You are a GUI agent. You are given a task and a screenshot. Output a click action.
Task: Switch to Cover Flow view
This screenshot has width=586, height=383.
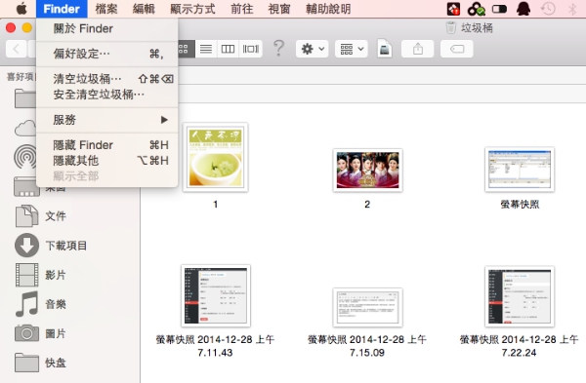[250, 49]
